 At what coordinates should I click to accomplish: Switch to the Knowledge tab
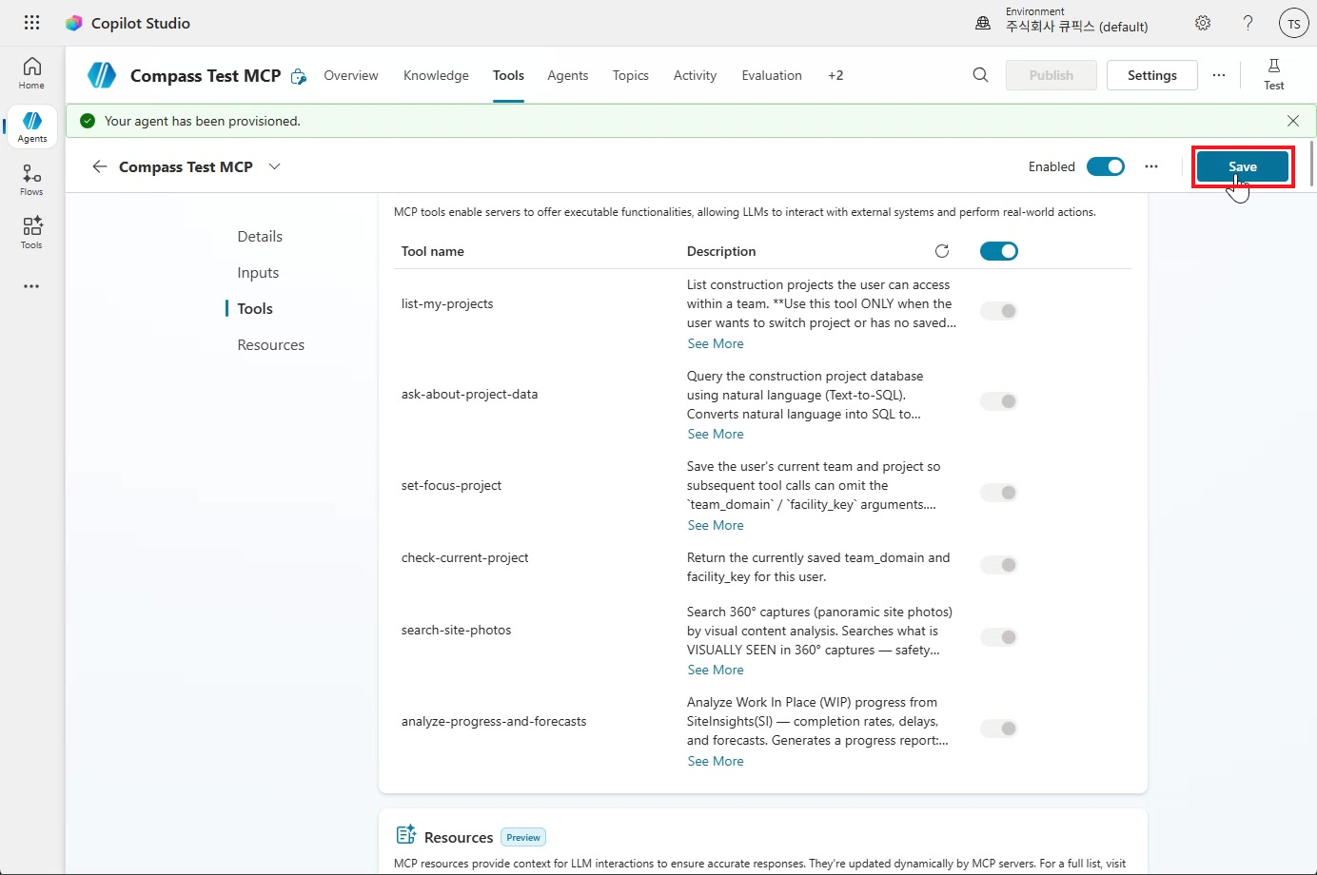pyautogui.click(x=436, y=75)
